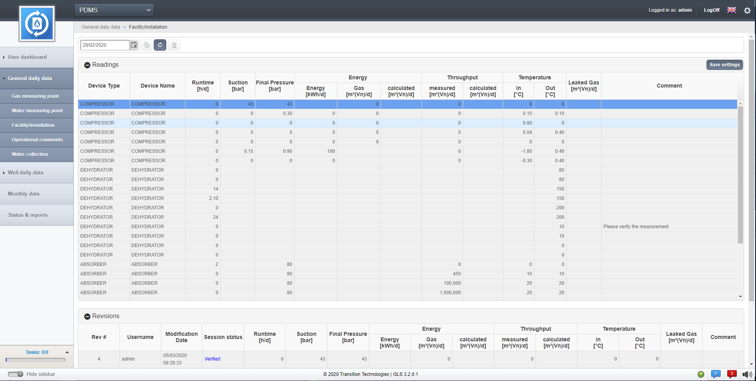Viewport: 756px width, 381px height.
Task: Expand the Well daily data menu
Action: pyautogui.click(x=26, y=172)
